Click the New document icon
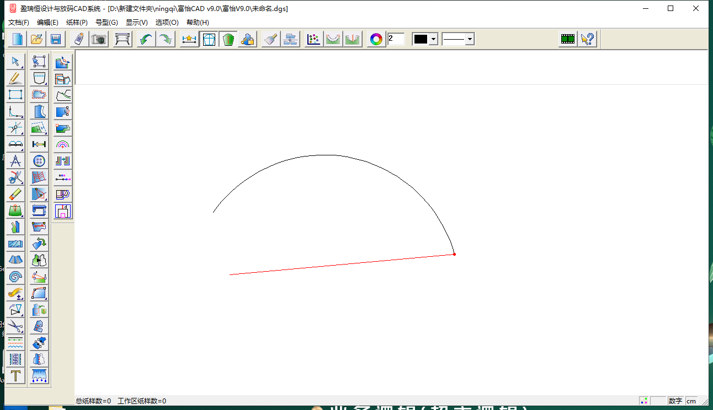The width and height of the screenshot is (713, 410). (x=18, y=39)
